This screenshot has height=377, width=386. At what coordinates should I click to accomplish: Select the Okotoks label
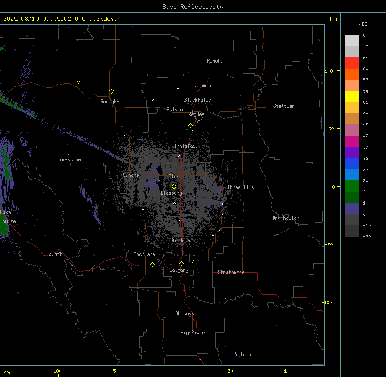[184, 313]
